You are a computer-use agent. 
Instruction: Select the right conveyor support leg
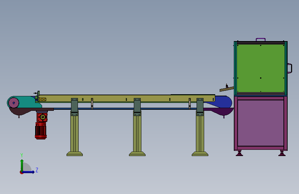pyautogui.click(x=200, y=134)
